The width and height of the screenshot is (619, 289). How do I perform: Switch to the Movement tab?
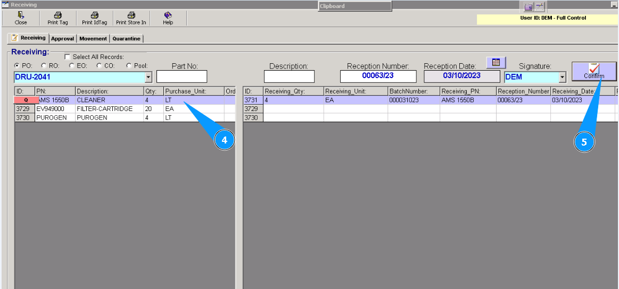[x=93, y=39]
